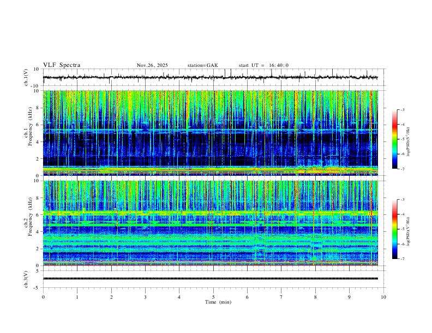
Task: Click the Time axis tick label "7"
Action: tap(281, 297)
